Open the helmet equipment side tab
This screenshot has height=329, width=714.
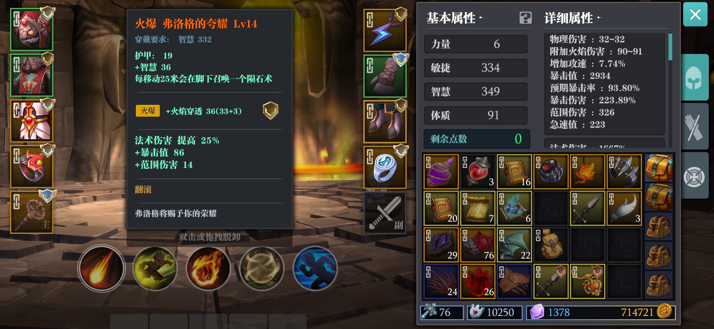(x=694, y=77)
